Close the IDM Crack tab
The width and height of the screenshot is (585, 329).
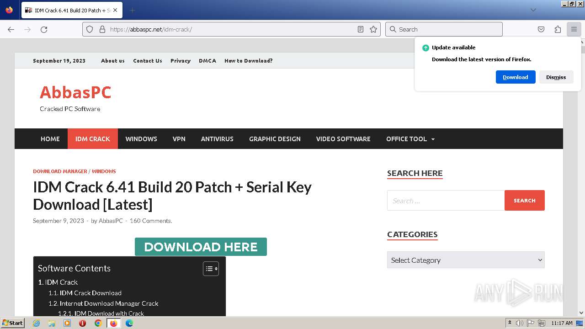click(115, 10)
